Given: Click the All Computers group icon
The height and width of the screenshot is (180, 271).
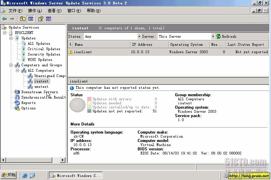Looking at the screenshot, I should coord(24,70).
